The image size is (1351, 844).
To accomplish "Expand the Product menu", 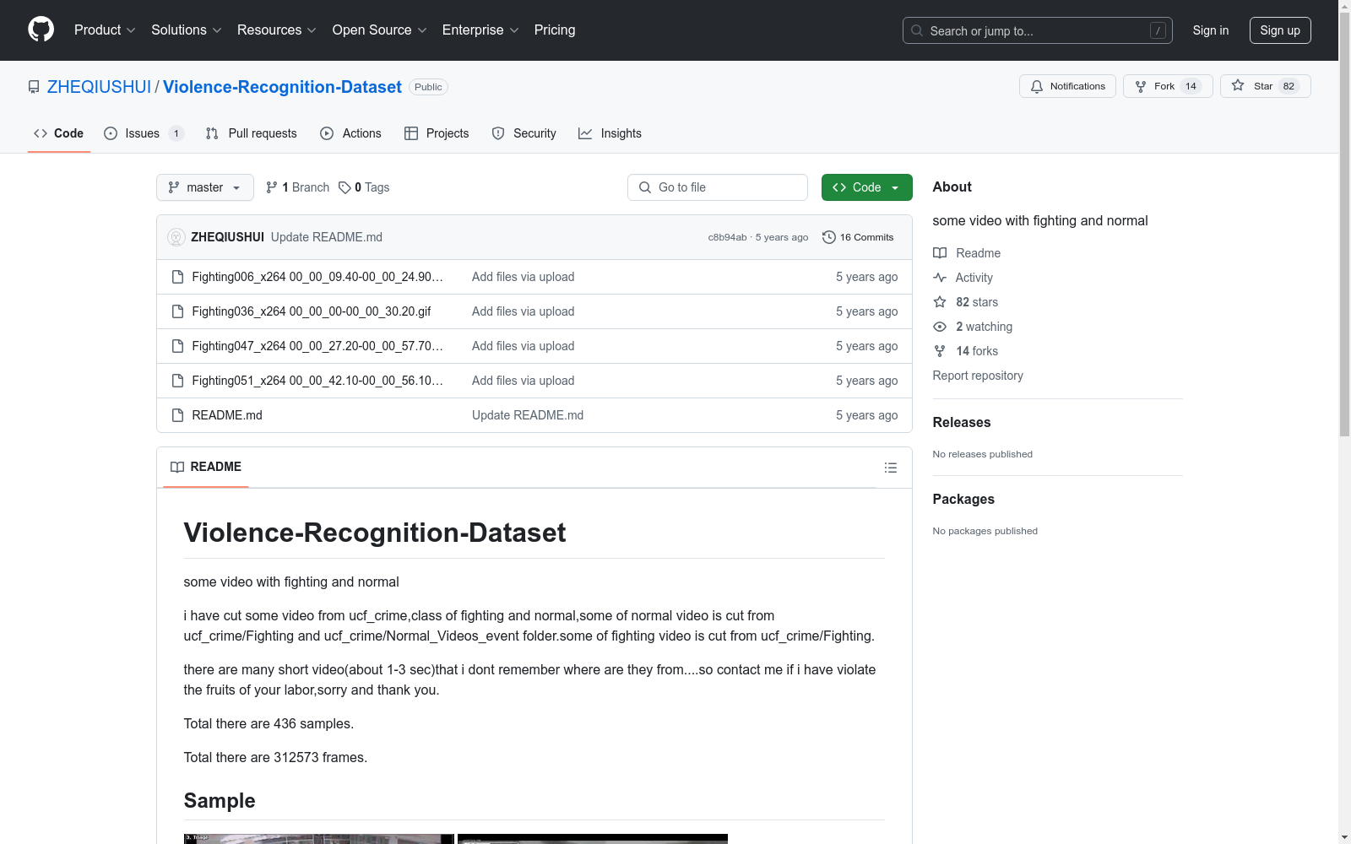I will point(105,30).
